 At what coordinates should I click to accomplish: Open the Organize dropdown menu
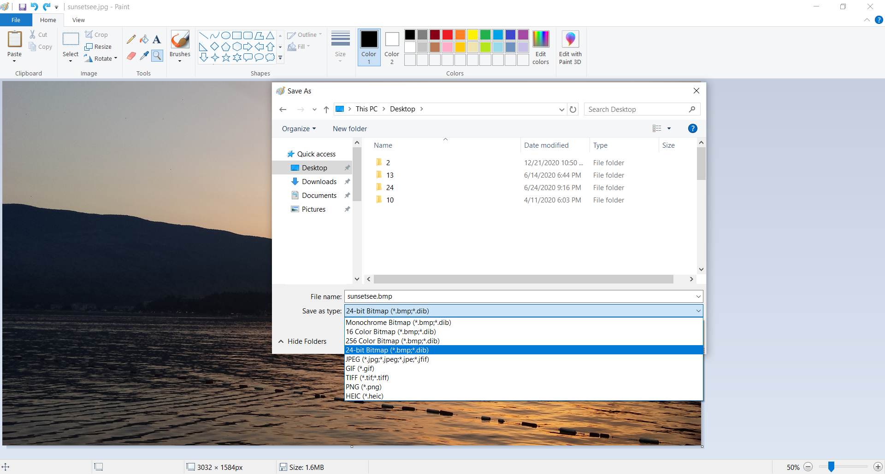(299, 129)
